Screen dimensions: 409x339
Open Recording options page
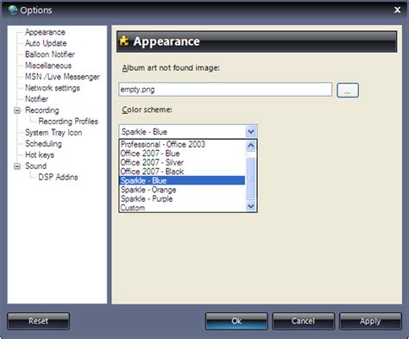click(42, 110)
